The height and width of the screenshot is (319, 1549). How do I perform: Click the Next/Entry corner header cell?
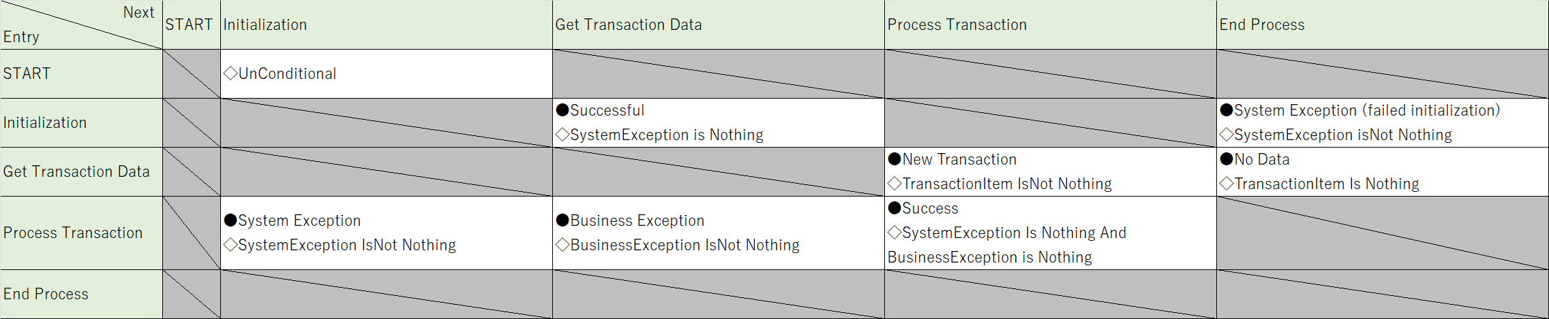(81, 24)
